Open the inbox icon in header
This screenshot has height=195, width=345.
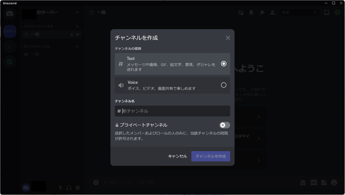(x=327, y=12)
